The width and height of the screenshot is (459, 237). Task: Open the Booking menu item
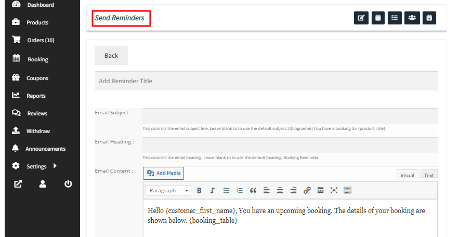[x=38, y=59]
